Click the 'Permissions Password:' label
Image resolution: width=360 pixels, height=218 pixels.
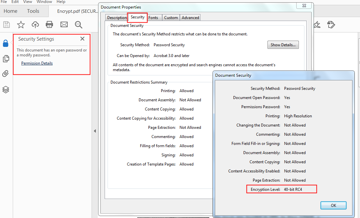(x=261, y=107)
